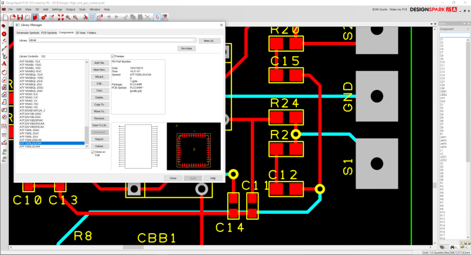Switch to the Schematic Symbols tab
Screen dimensions: 471x255
tap(28, 33)
